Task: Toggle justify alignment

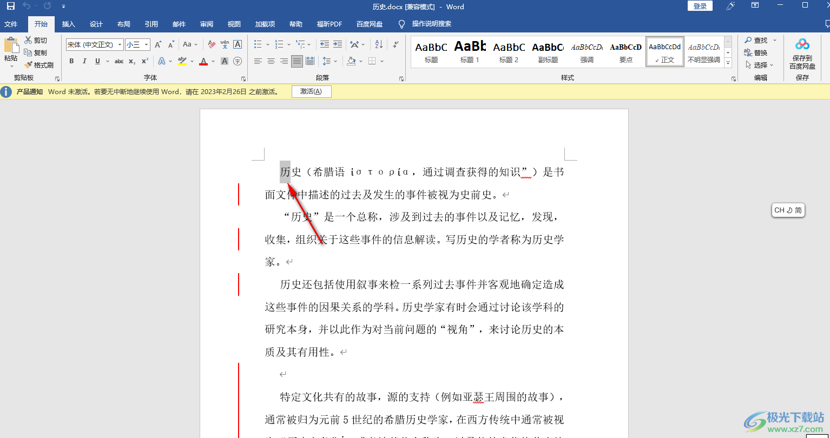Action: (297, 61)
